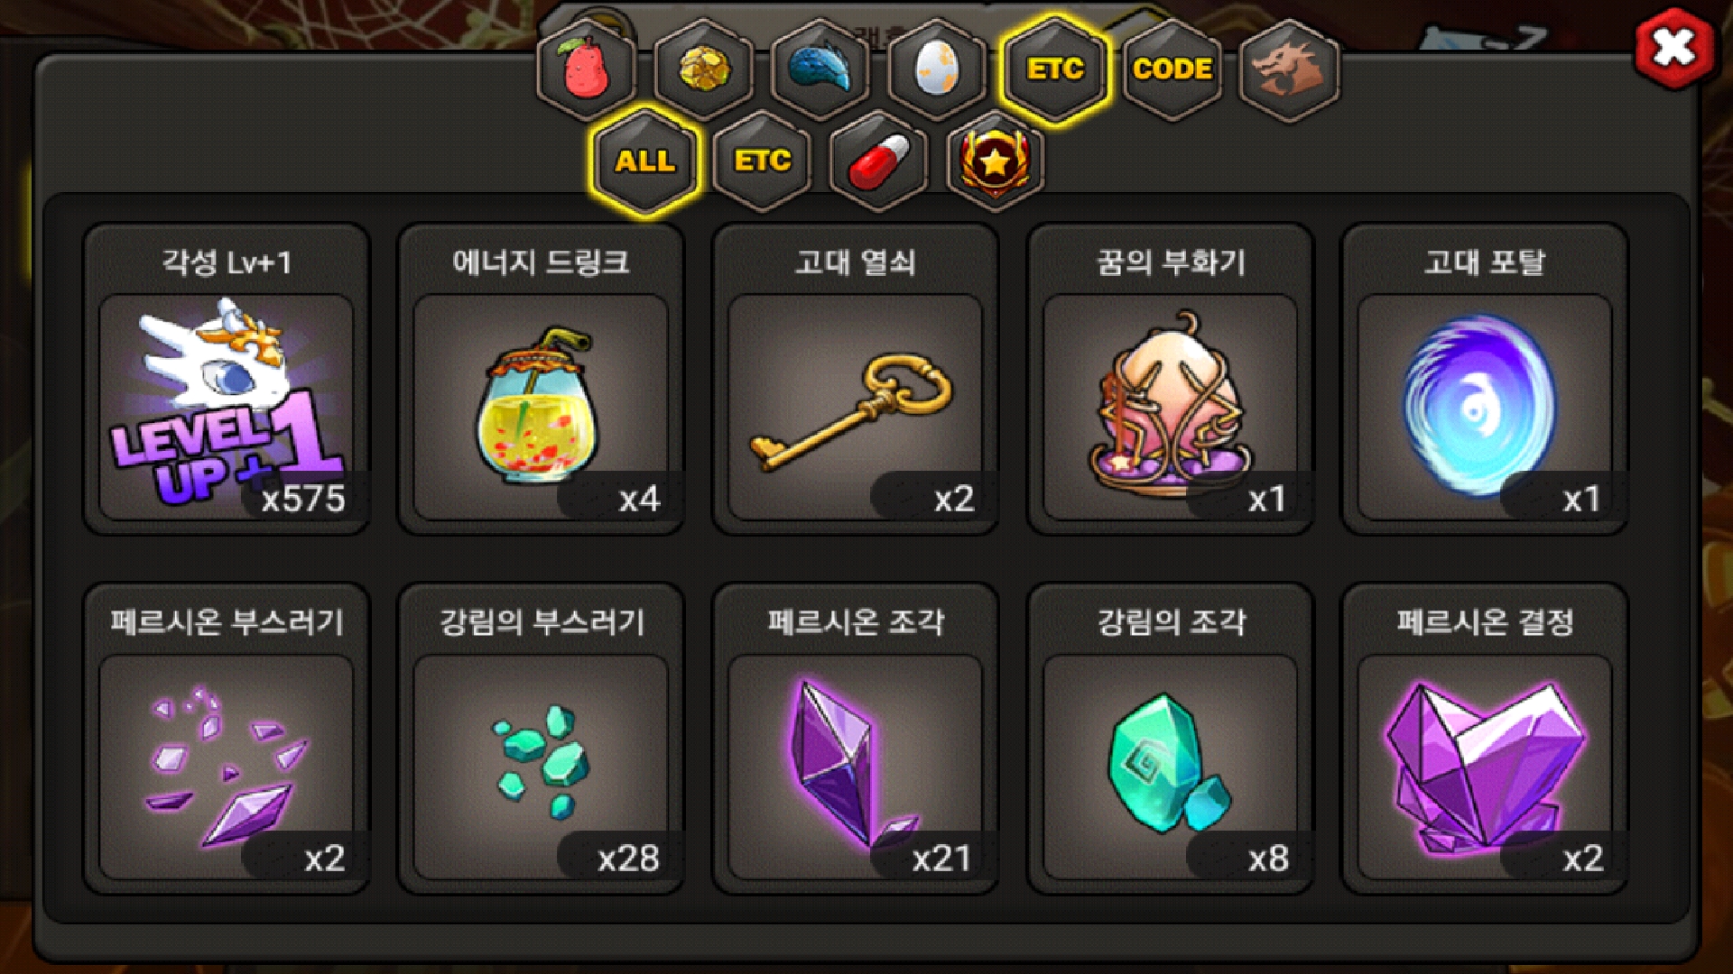Choose the purple shard fragments item x2
Viewport: 1733px width, 974px height.
pos(227,739)
